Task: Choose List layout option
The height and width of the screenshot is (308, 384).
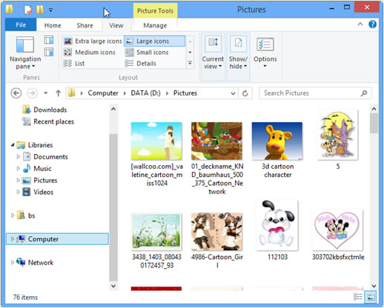Action: point(74,64)
